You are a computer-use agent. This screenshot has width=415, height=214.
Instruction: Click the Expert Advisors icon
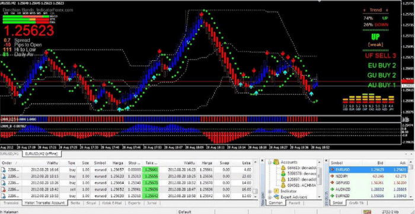pyautogui.click(x=276, y=197)
